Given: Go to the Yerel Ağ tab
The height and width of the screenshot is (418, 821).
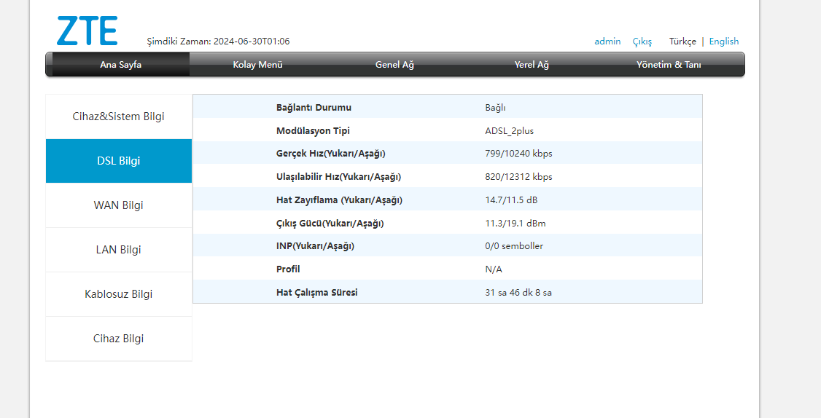Looking at the screenshot, I should coord(532,64).
